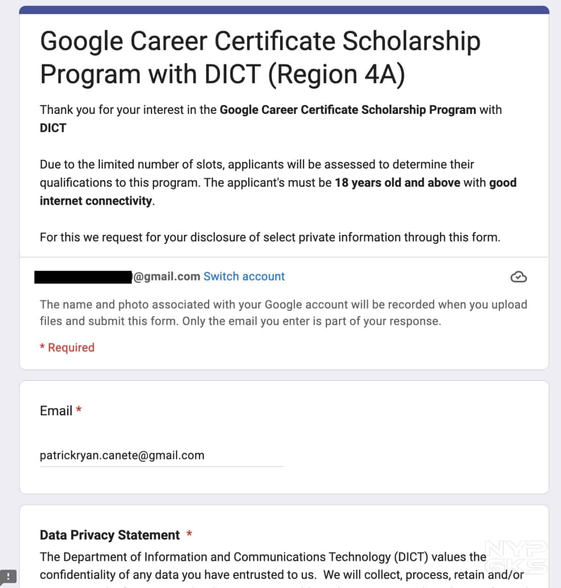
Task: Click the NYPGKS watermark logo
Action: 516,557
